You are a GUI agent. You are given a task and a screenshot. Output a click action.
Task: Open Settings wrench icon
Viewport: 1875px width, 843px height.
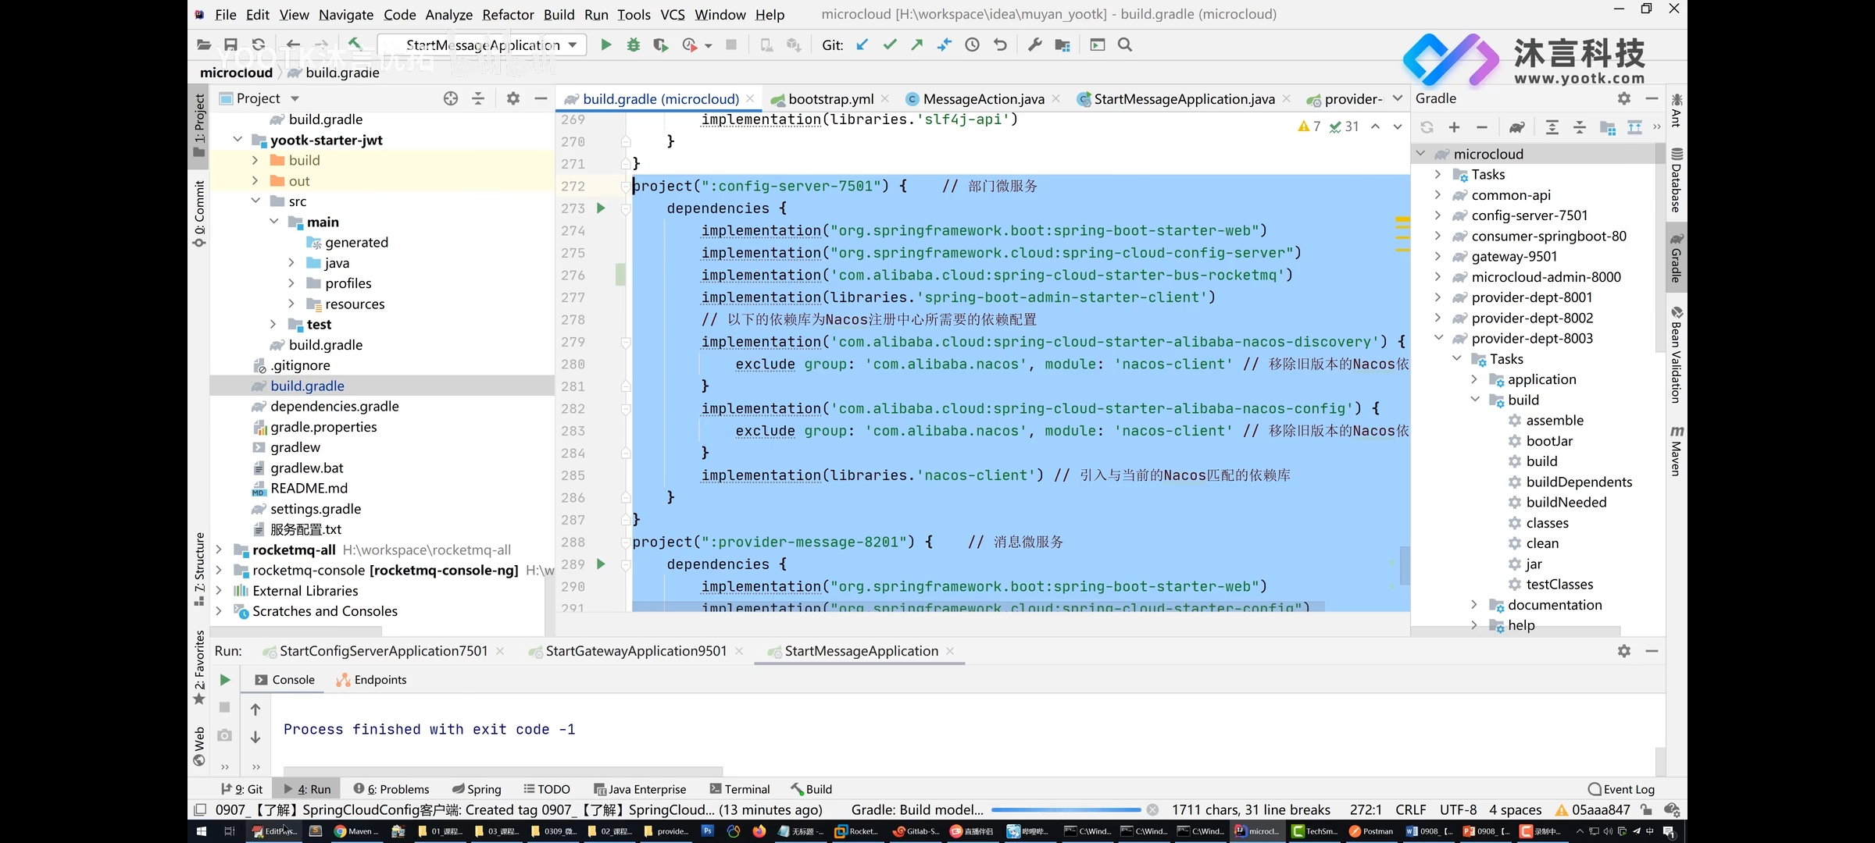1035,45
